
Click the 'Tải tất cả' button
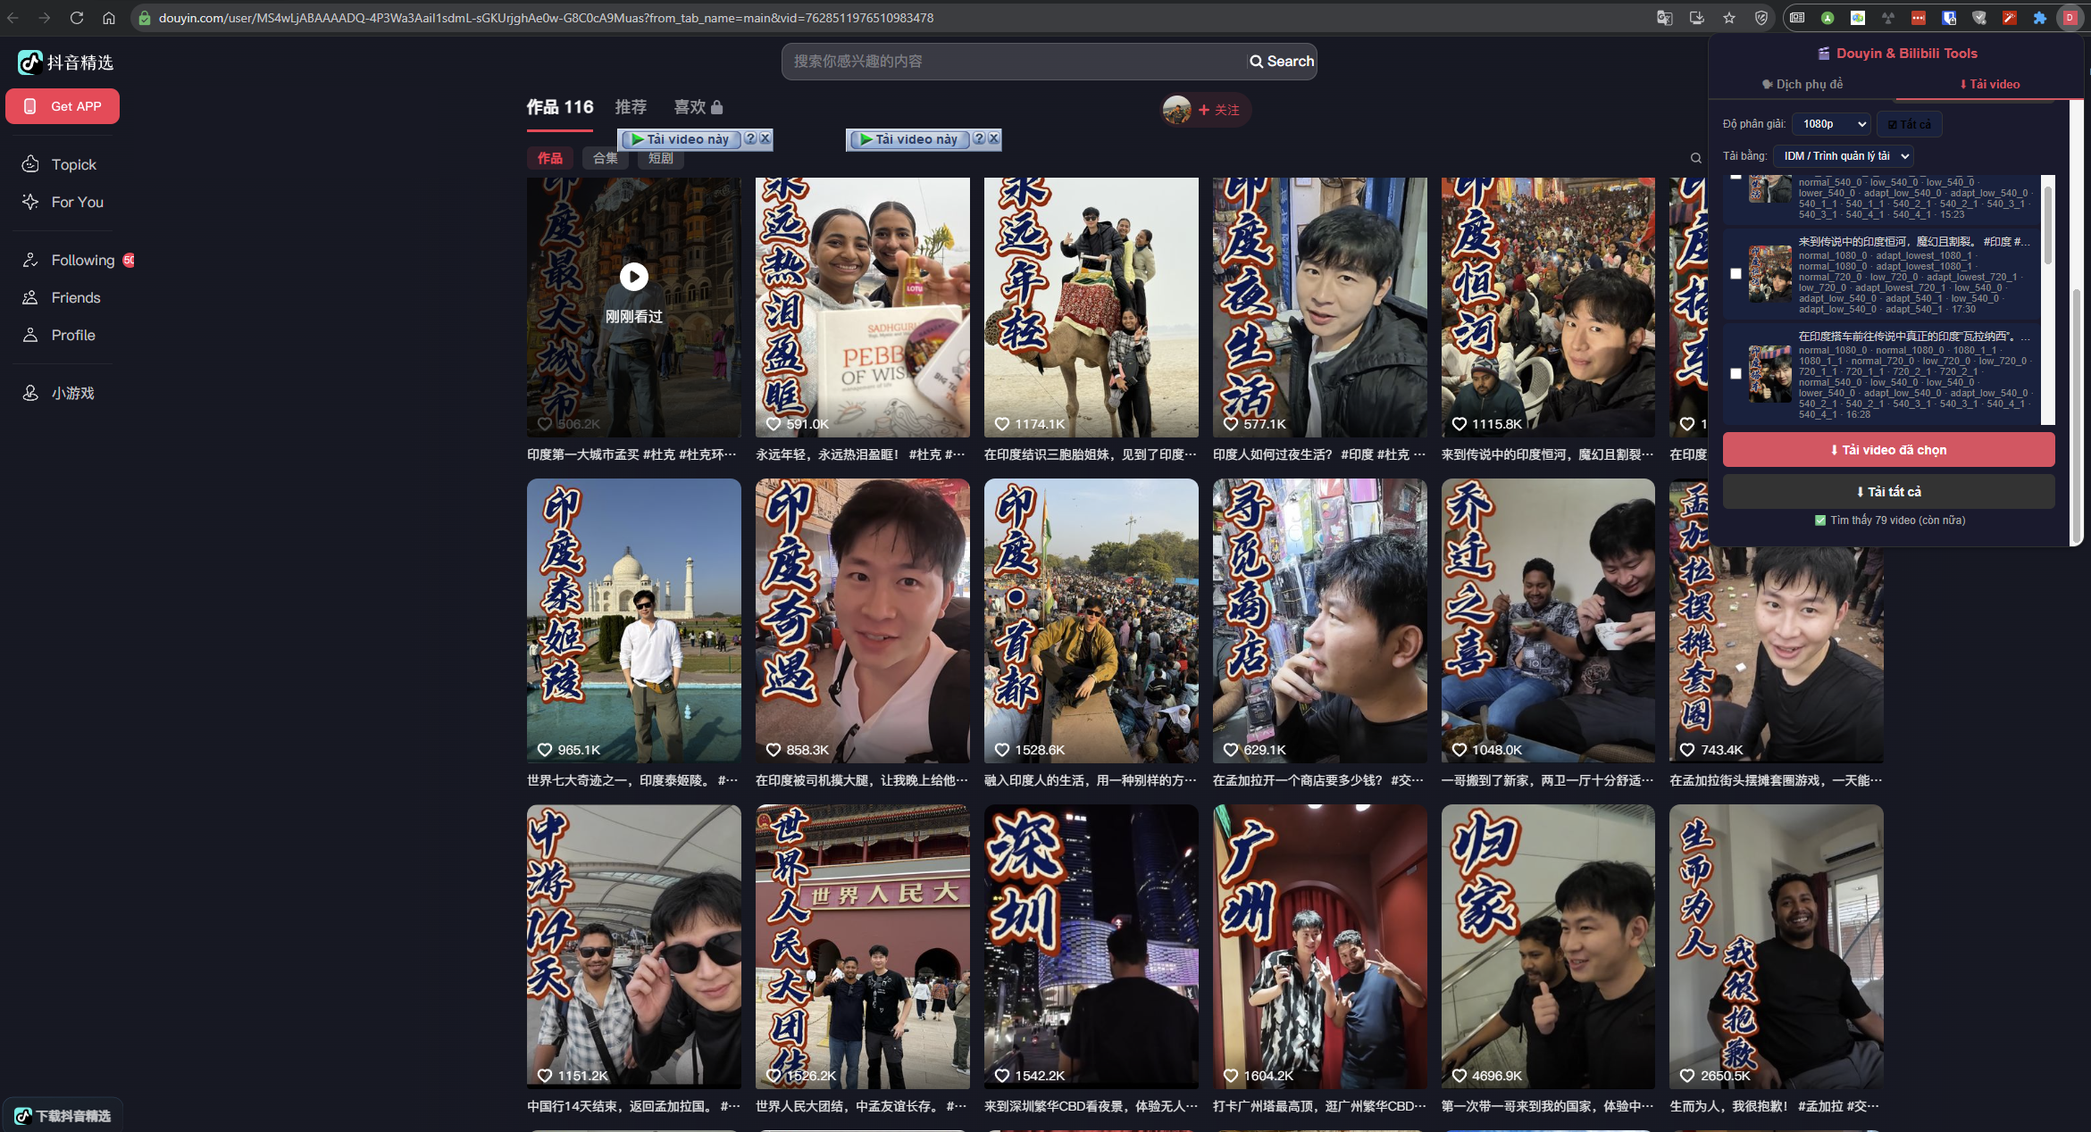tap(1888, 492)
